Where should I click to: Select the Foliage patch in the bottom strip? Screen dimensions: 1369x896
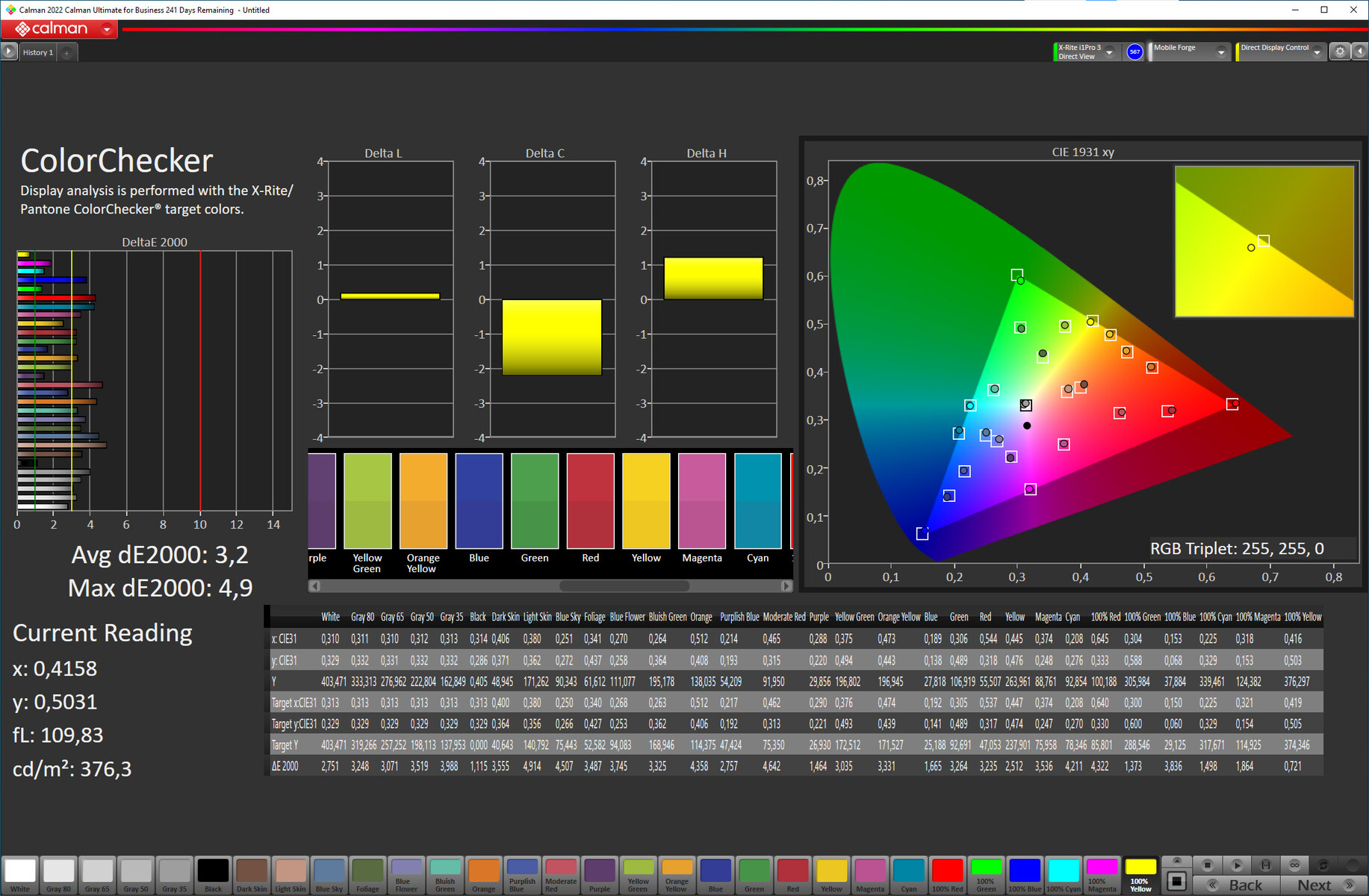tap(367, 874)
